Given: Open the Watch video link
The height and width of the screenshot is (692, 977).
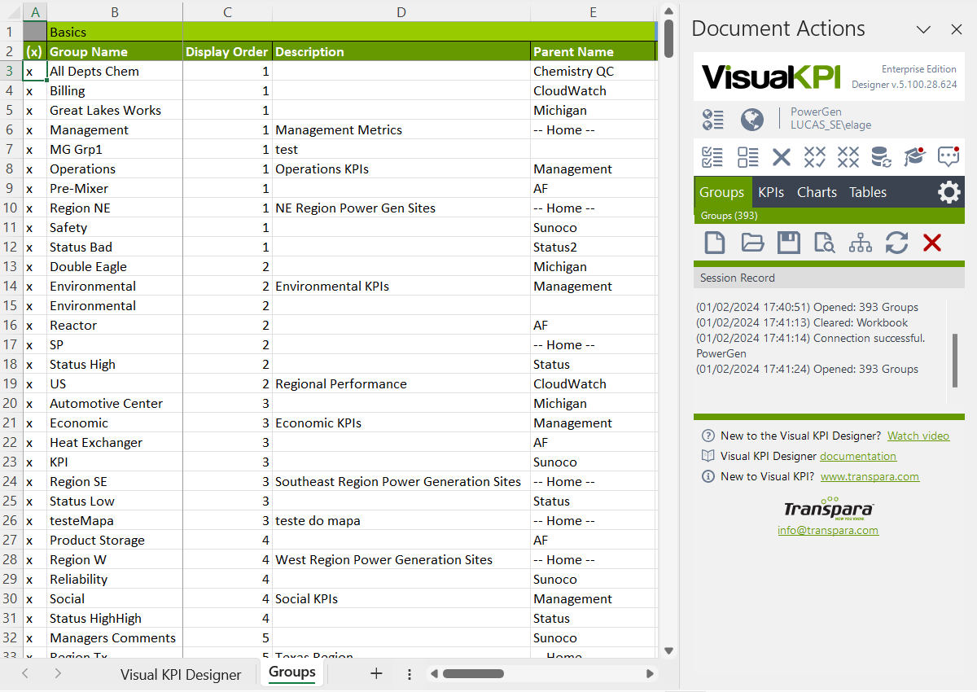Looking at the screenshot, I should click(918, 436).
